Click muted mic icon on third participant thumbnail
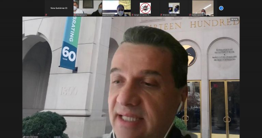The height and width of the screenshot is (138, 262). (104, 15)
